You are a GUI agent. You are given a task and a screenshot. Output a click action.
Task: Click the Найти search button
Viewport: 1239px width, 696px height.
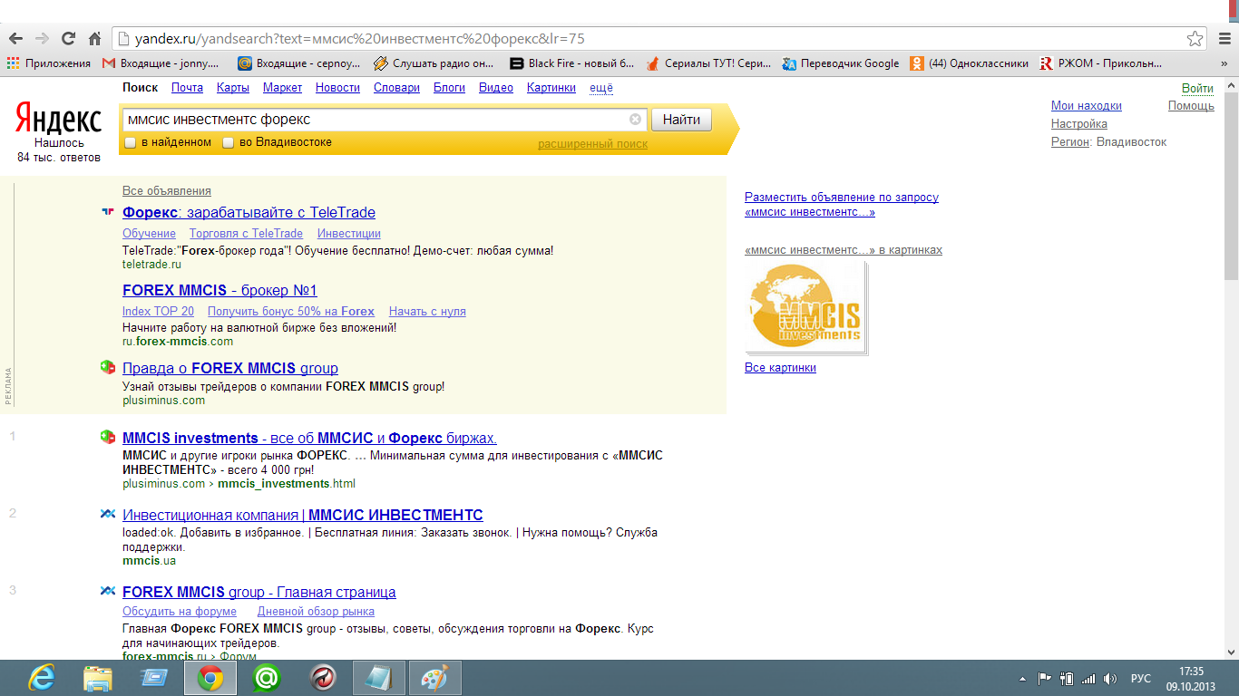coord(681,120)
